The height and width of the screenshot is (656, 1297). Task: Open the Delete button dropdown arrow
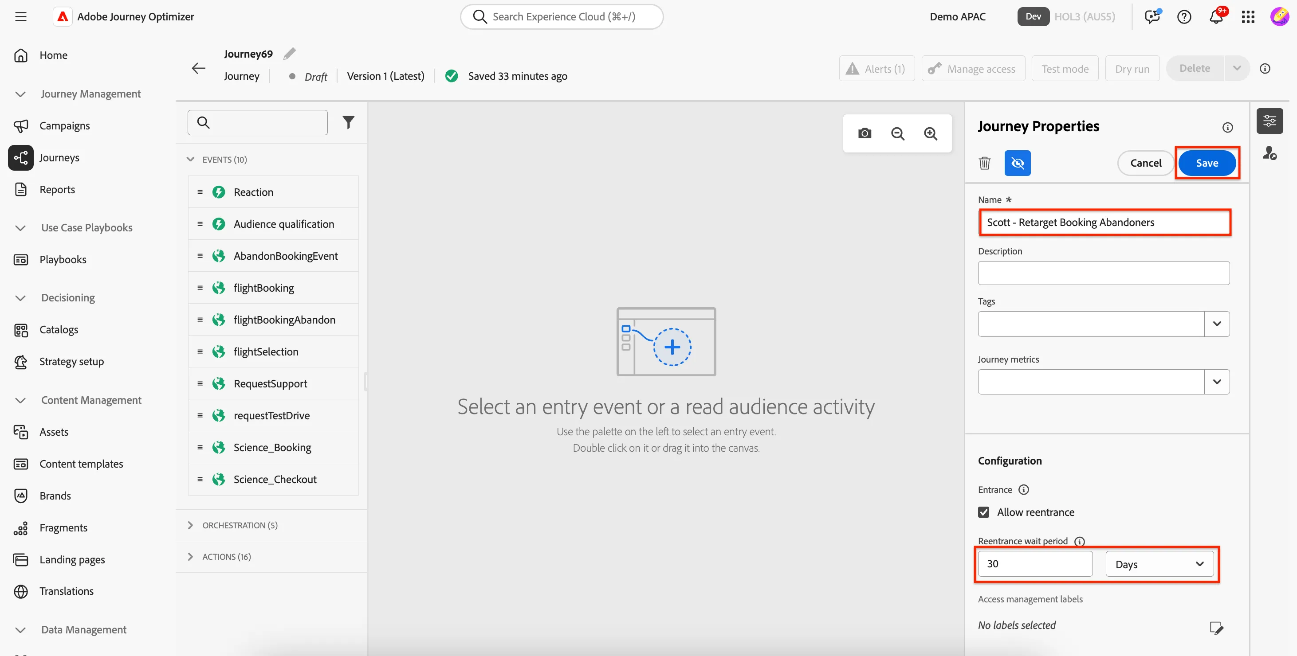pos(1237,68)
